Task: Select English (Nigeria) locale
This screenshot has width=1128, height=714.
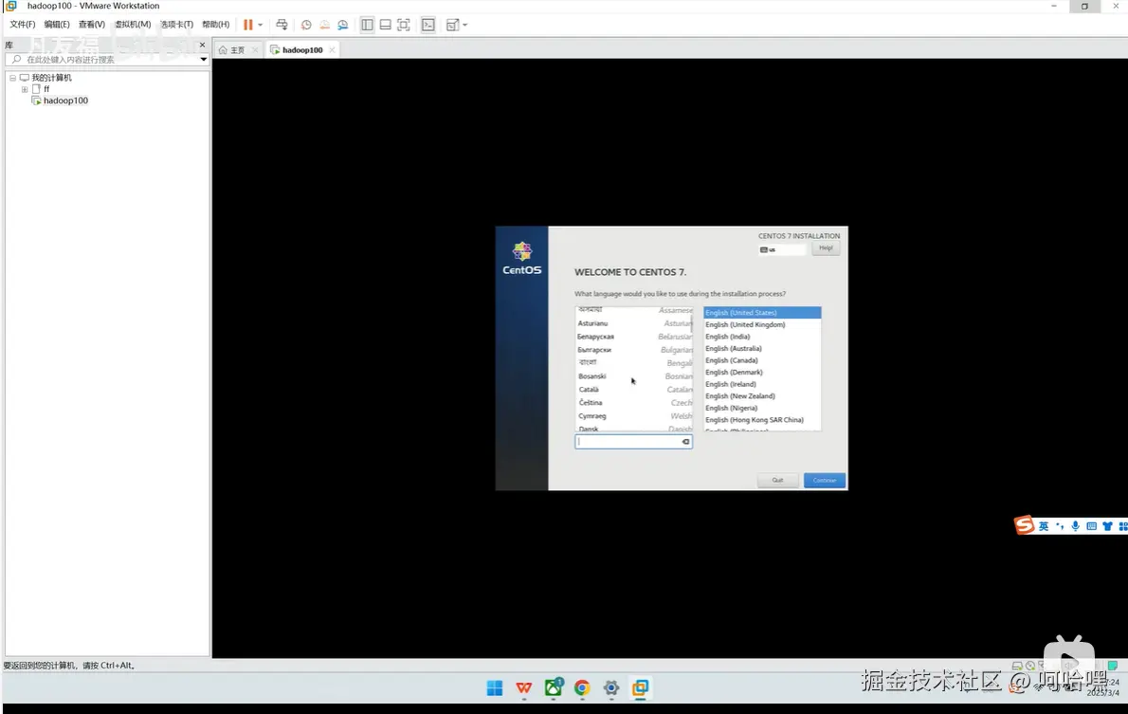Action: [x=762, y=408]
